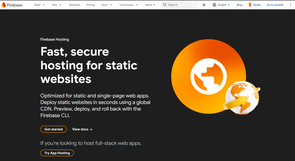This screenshot has width=295, height=161.
Task: Click the Firebase flame logo
Action: [3, 5]
